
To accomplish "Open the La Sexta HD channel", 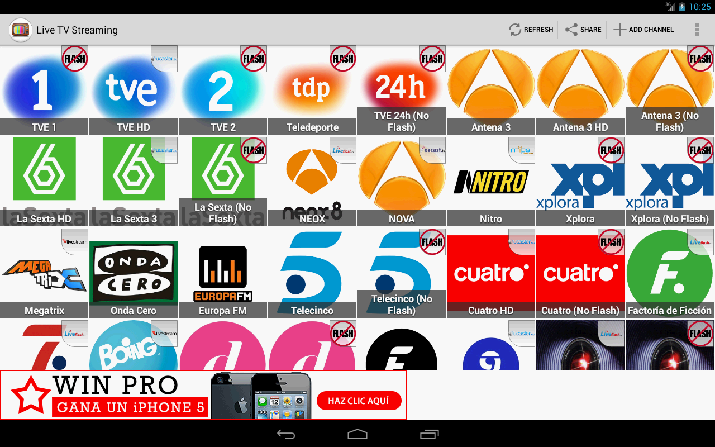I will 44,182.
